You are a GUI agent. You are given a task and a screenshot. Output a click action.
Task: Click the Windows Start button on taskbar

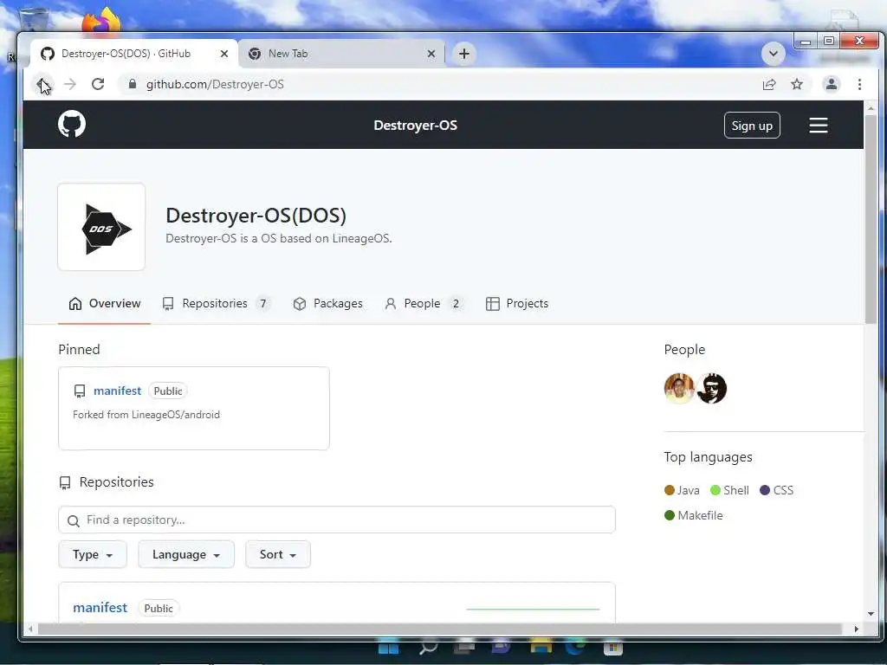point(388,648)
